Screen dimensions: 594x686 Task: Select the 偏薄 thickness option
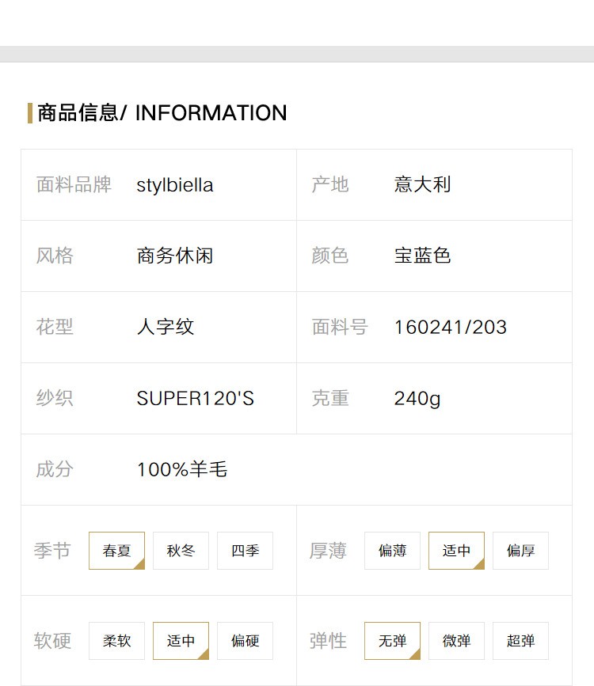[392, 551]
